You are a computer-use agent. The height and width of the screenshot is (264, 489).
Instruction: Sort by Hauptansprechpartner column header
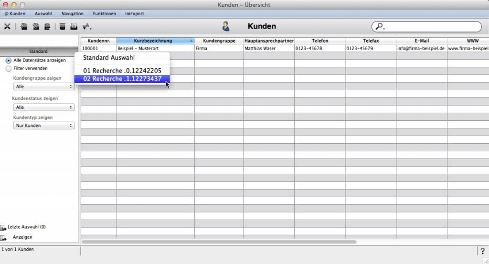[269, 41]
